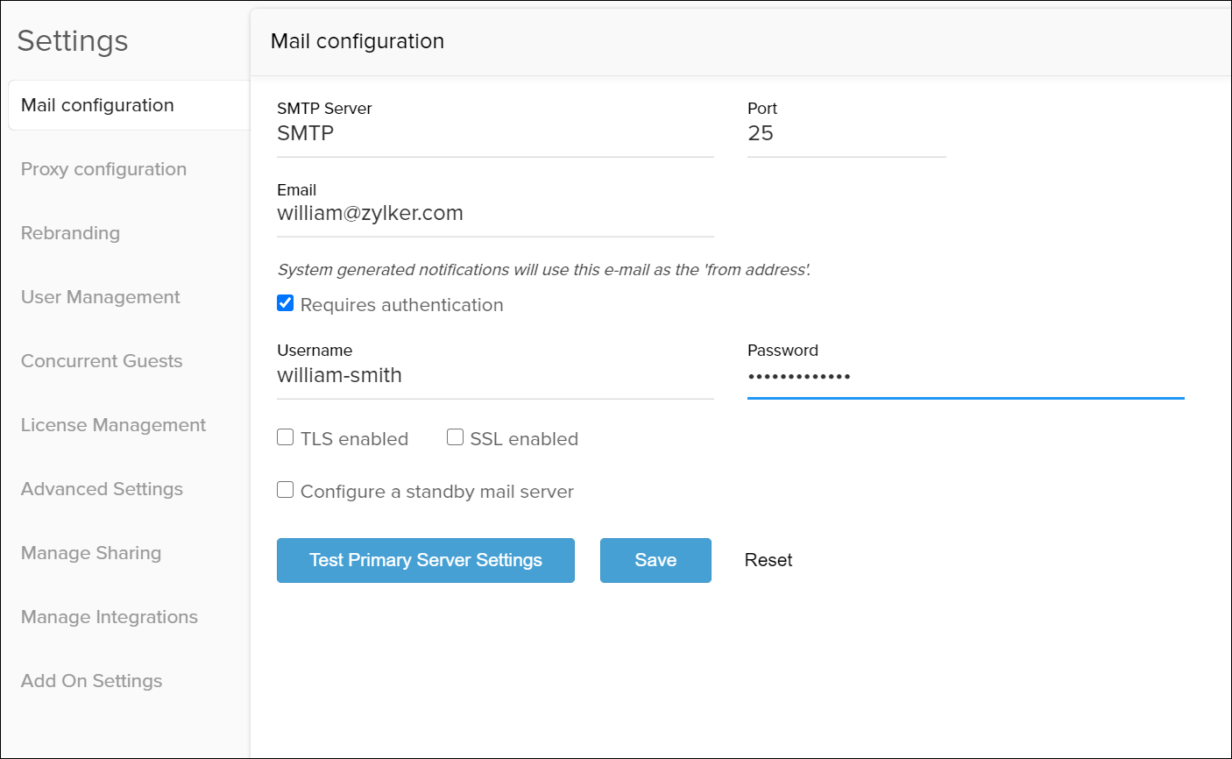Image resolution: width=1232 pixels, height=759 pixels.
Task: Uncheck Requires authentication
Action: (x=285, y=302)
